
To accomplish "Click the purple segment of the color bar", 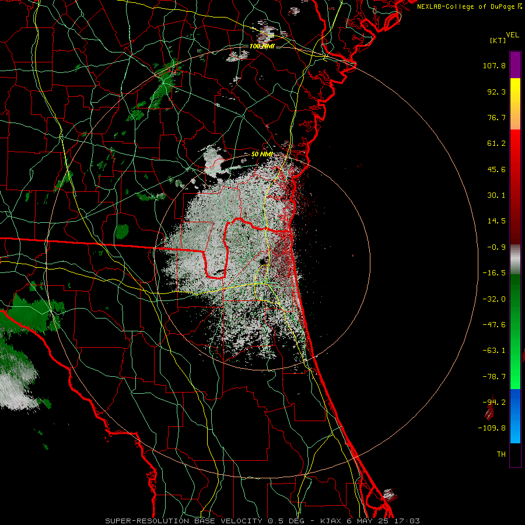I will pyautogui.click(x=515, y=65).
